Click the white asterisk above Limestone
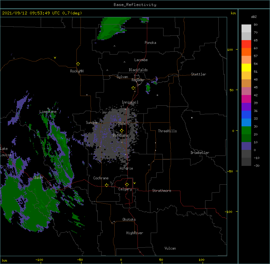 [x=48, y=108]
